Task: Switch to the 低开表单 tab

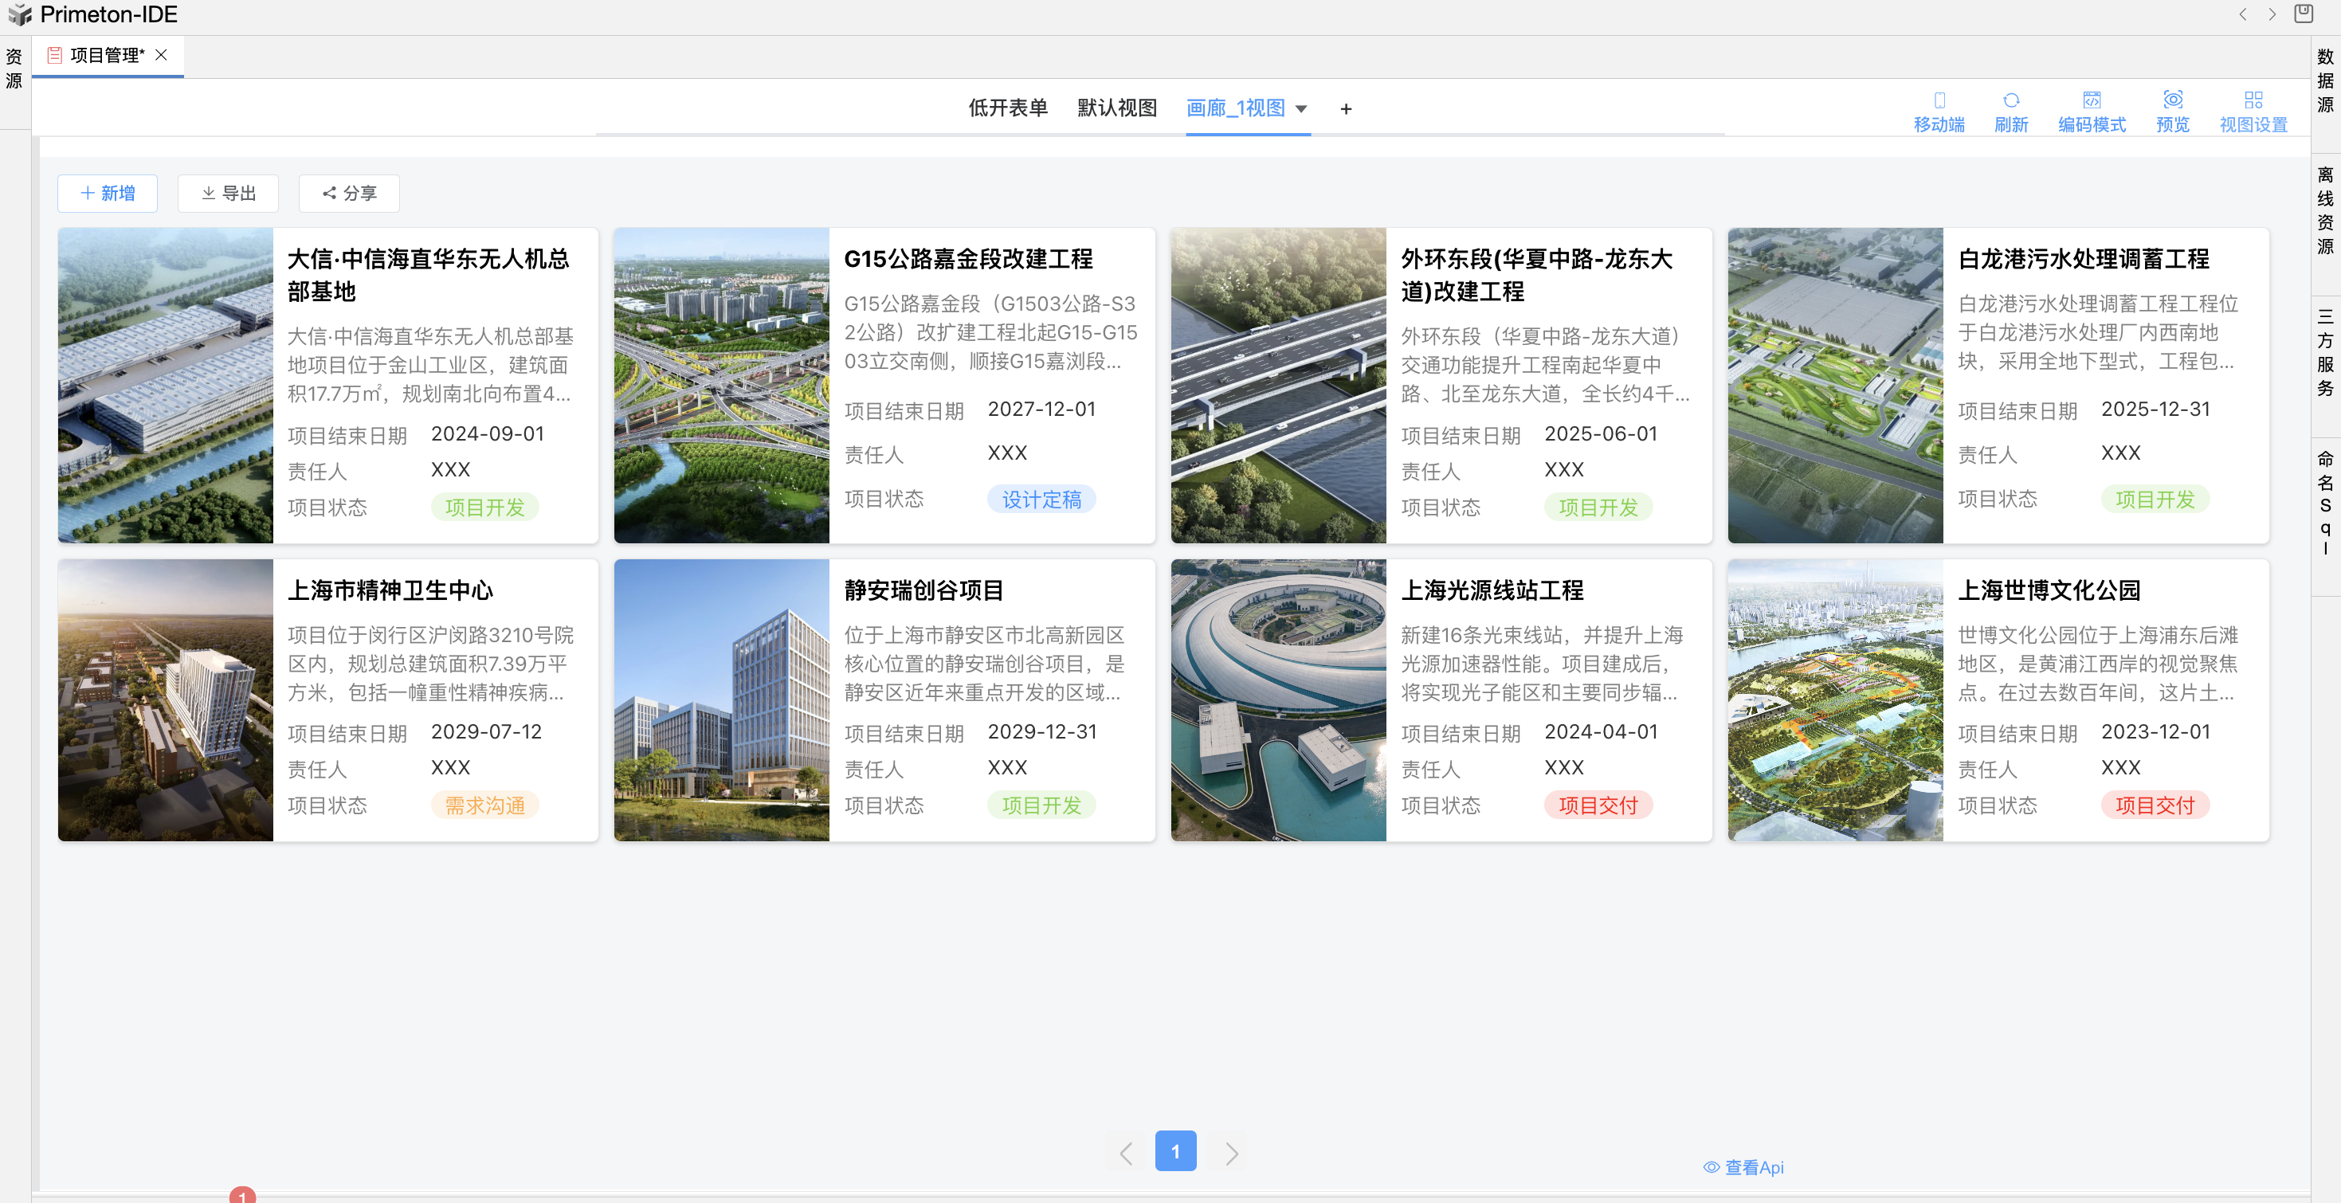Action: 1007,108
